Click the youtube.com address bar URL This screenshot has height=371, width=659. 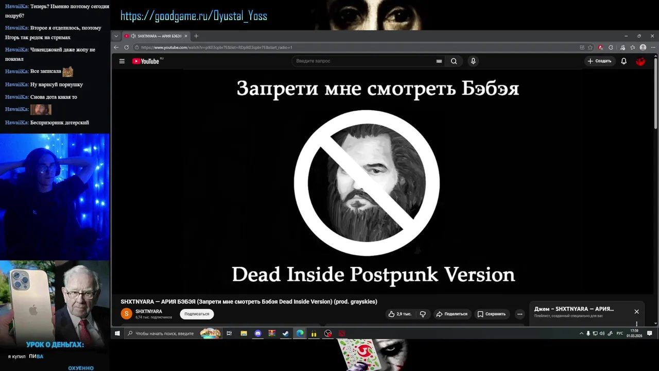pyautogui.click(x=217, y=47)
